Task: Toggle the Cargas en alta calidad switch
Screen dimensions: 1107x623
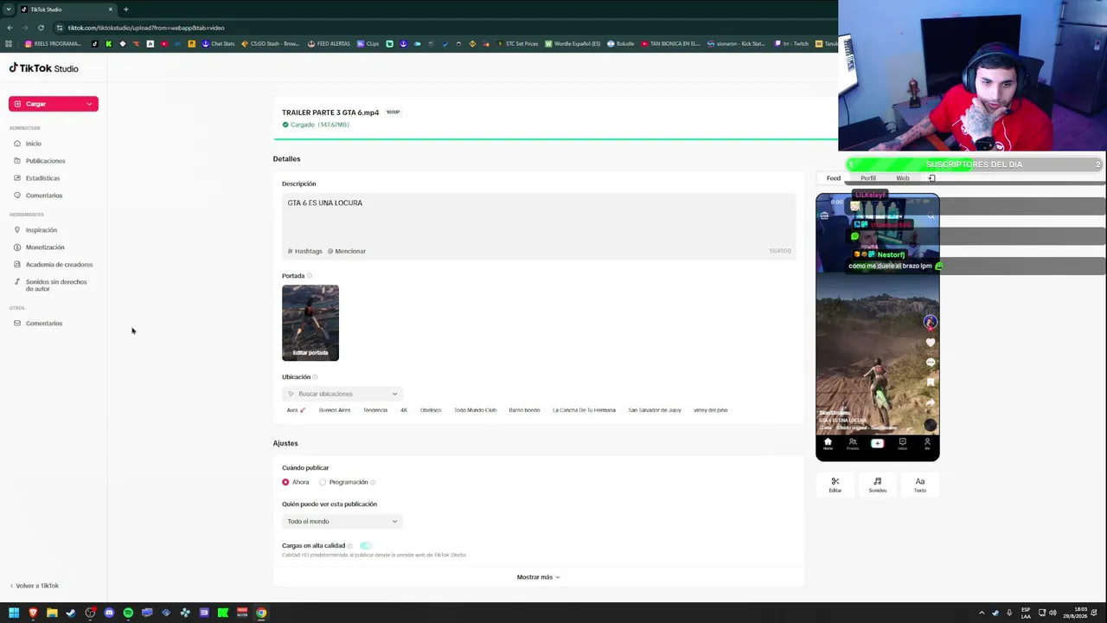Action: tap(366, 546)
